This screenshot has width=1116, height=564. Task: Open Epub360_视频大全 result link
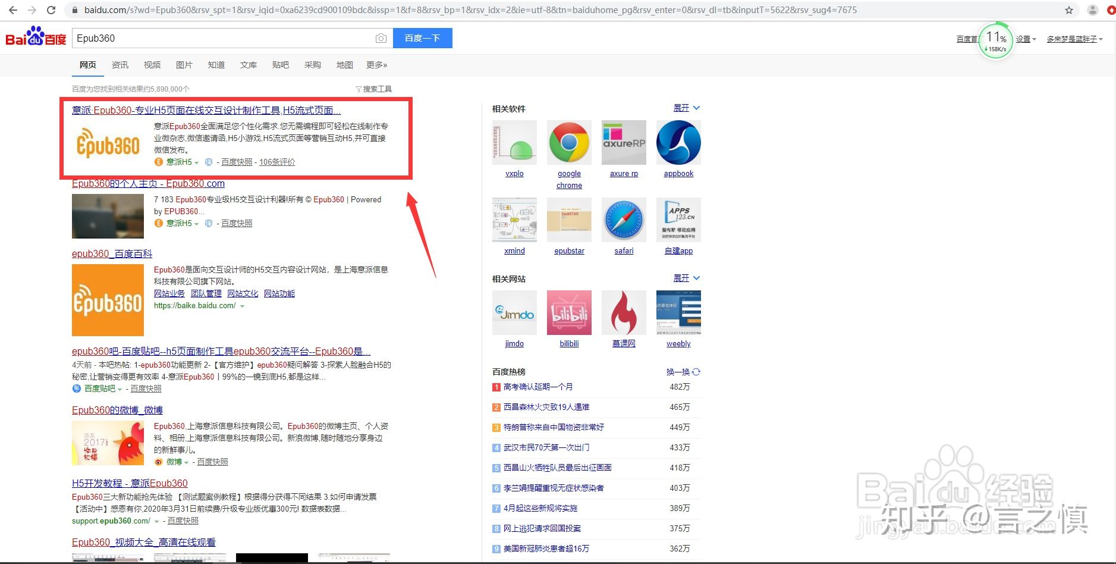(x=144, y=543)
